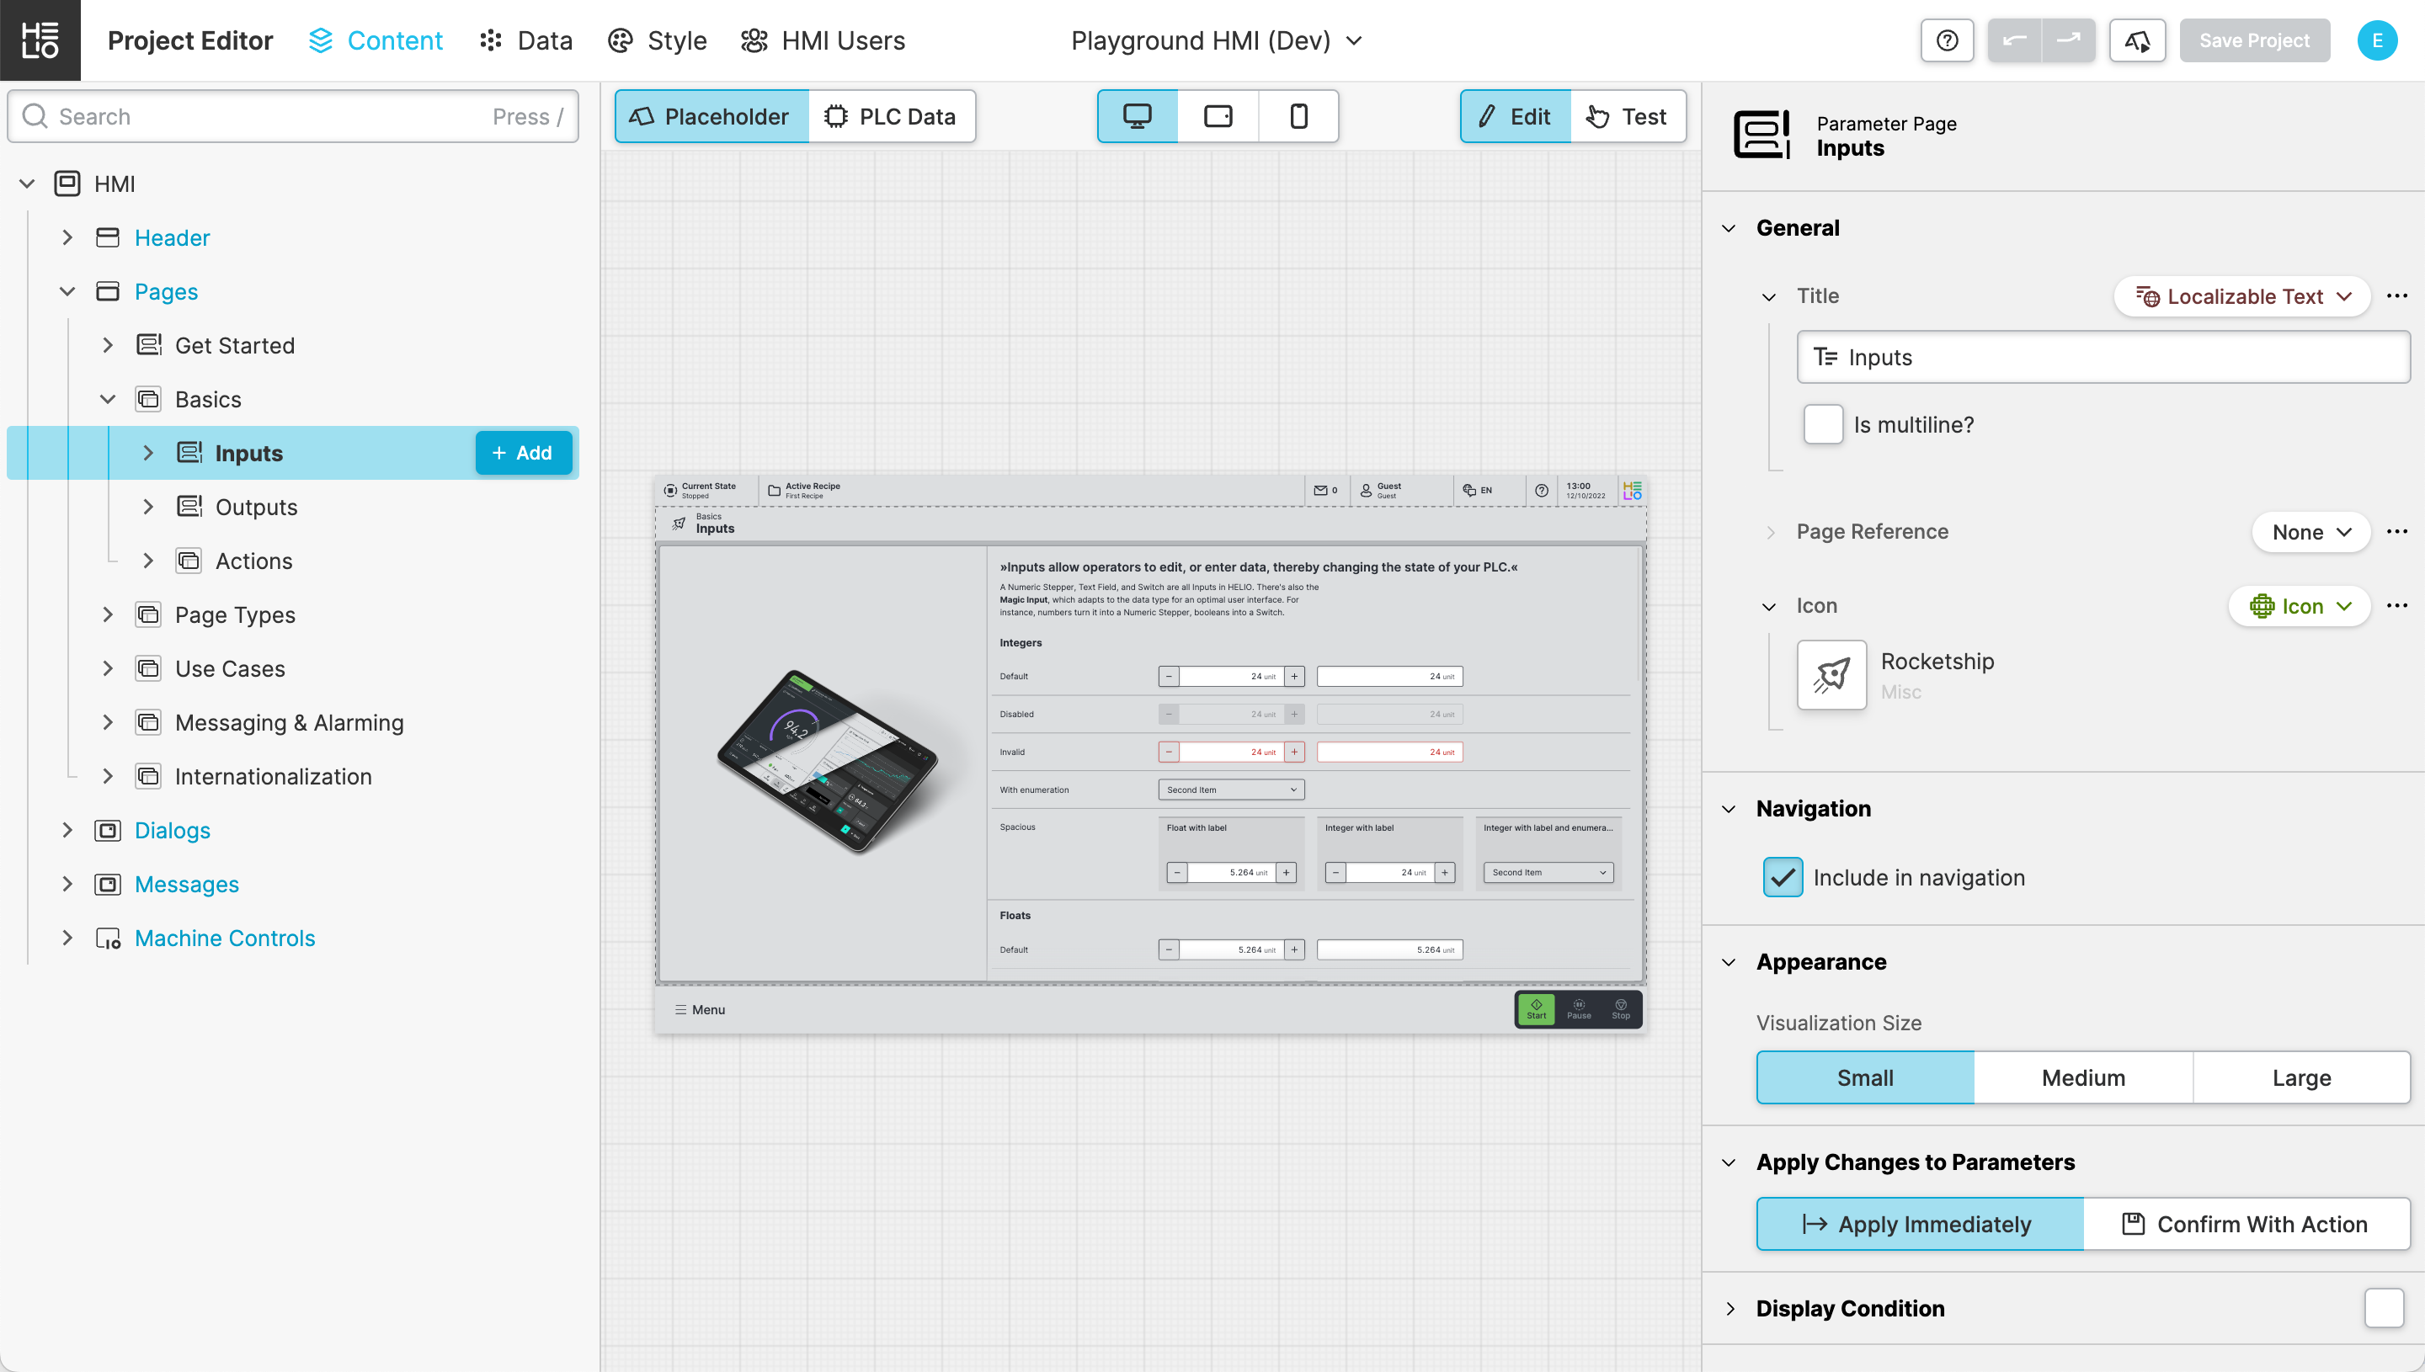
Task: Click the Title text input field
Action: click(2102, 357)
